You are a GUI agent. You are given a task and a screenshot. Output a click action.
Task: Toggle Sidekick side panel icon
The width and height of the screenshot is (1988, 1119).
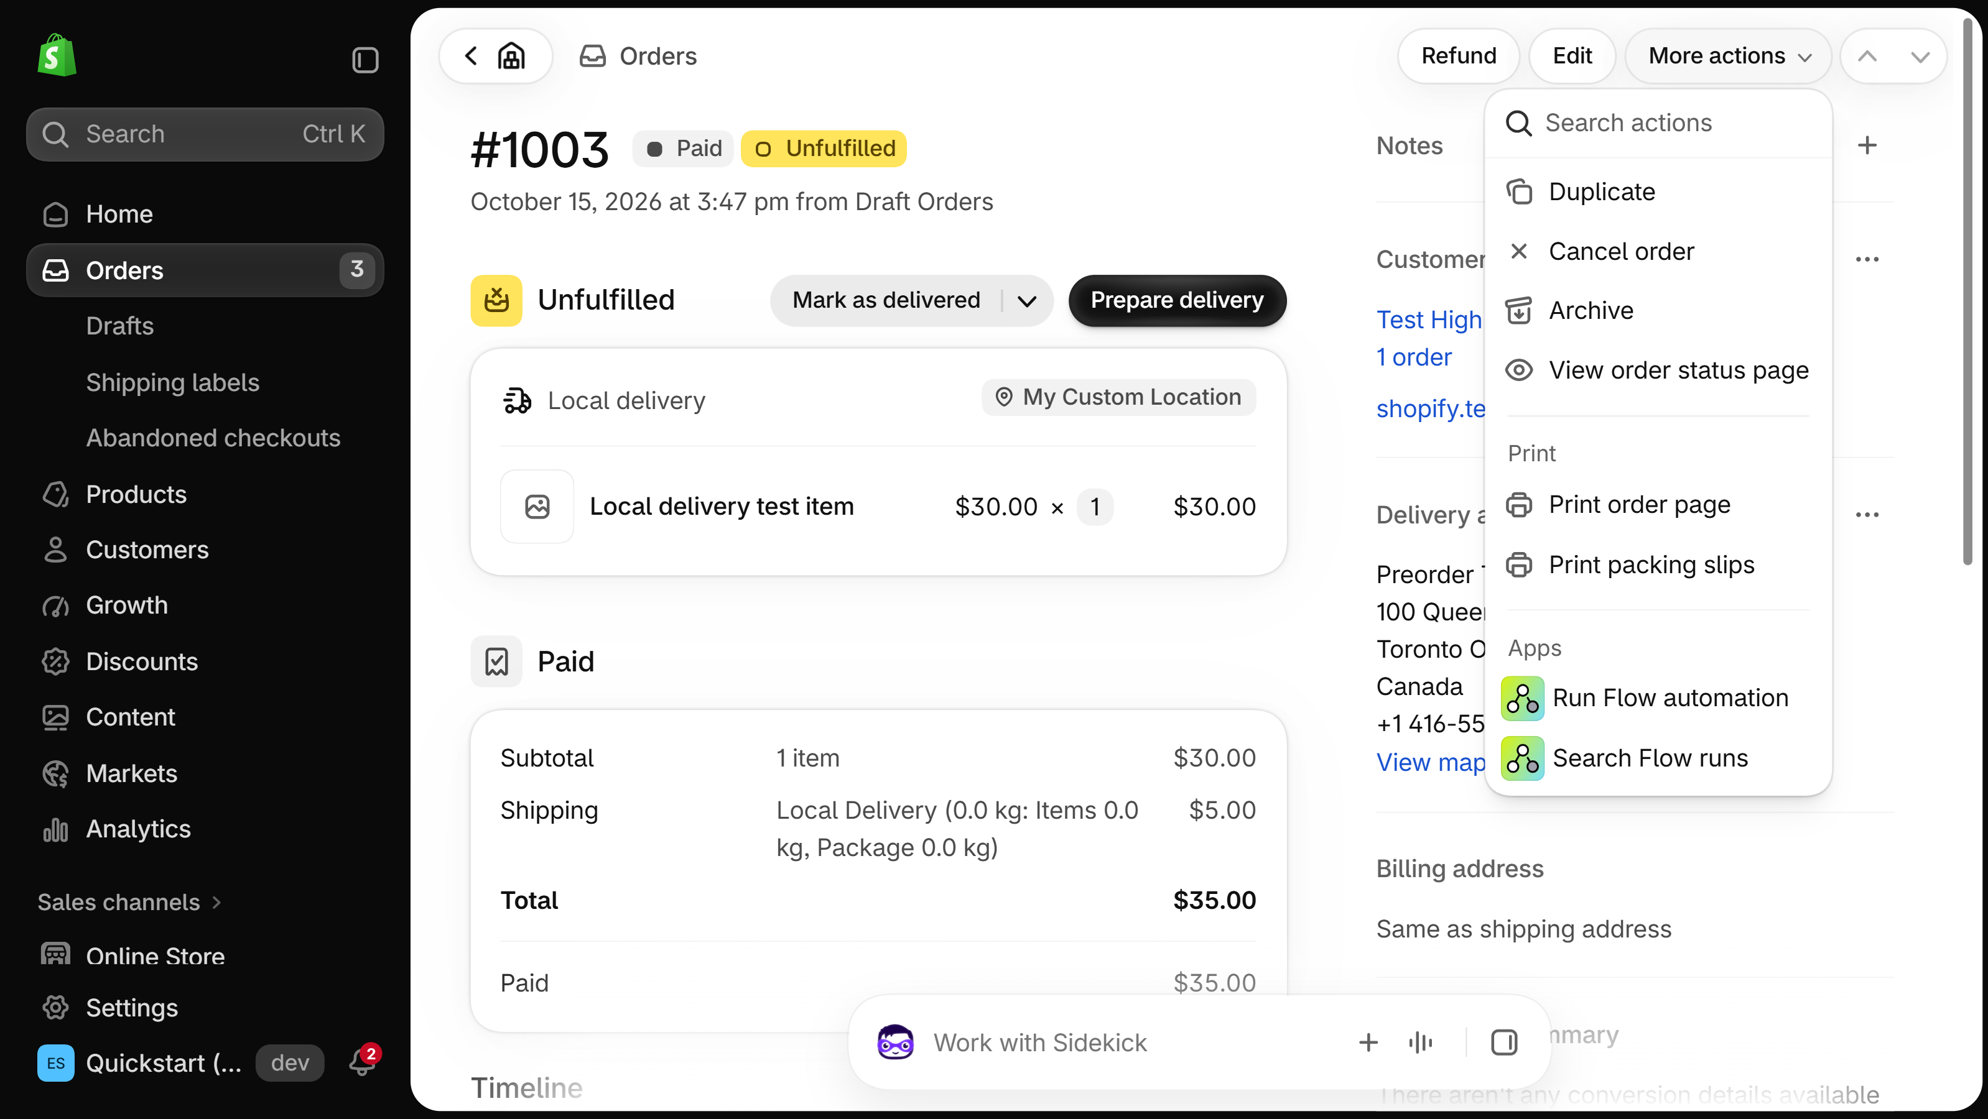[1503, 1042]
